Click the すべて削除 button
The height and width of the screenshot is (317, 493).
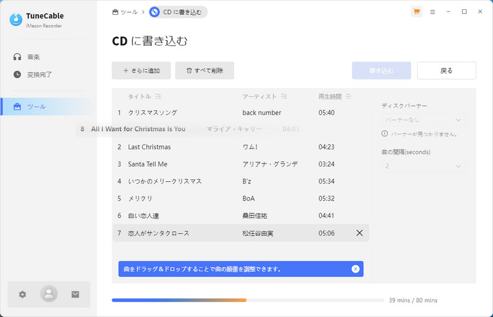(x=205, y=70)
